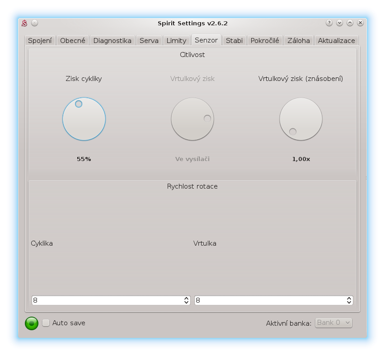Select the Limity tab
Image resolution: width=385 pixels, height=356 pixels.
pos(176,40)
